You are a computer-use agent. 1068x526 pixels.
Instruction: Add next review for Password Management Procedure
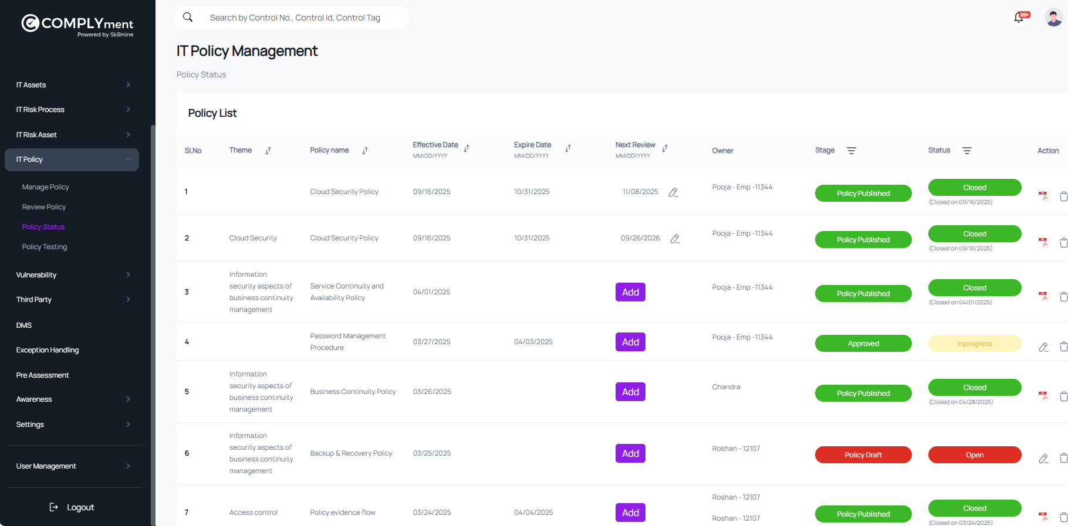coord(630,342)
